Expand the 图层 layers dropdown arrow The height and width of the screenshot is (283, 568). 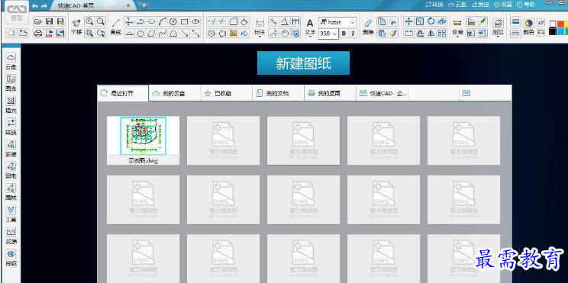[499, 36]
